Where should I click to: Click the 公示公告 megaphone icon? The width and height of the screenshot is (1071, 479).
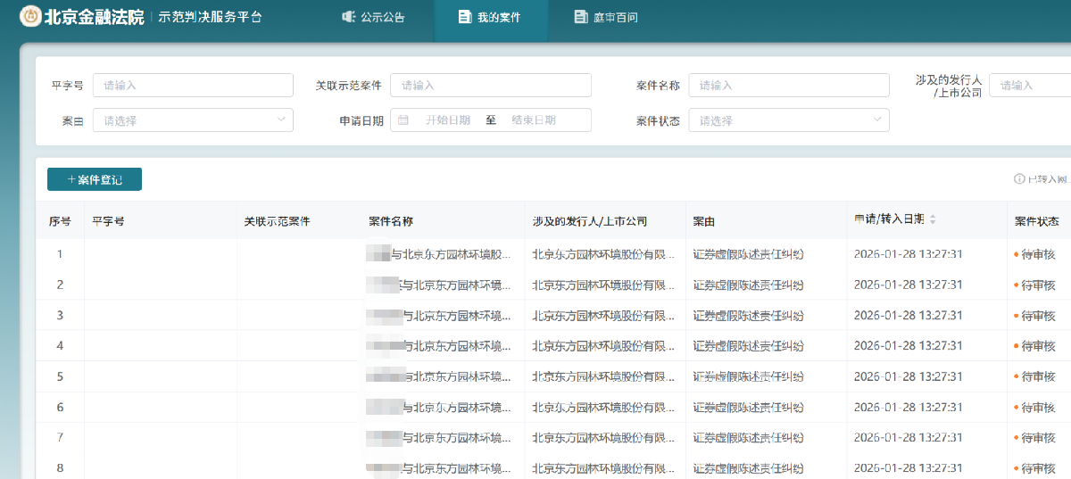349,17
